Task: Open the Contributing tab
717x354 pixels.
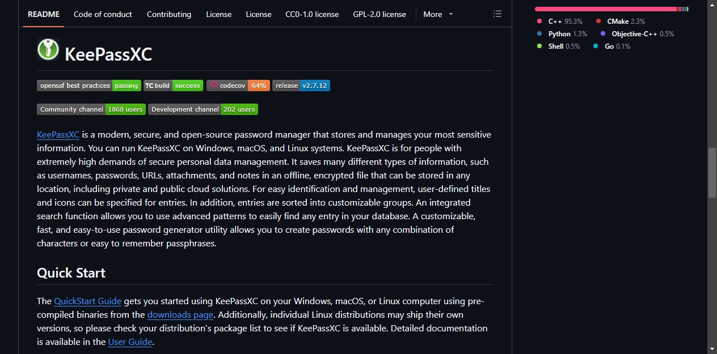Action: click(x=169, y=14)
